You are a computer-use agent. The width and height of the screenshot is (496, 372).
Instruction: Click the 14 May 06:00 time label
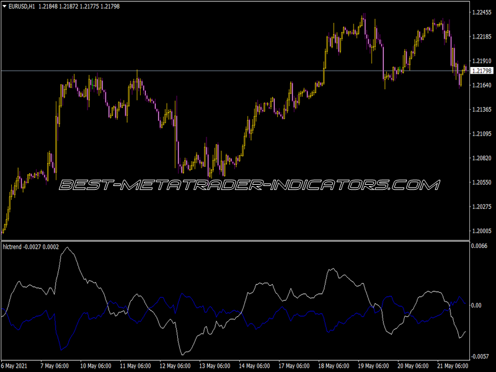coord(254,366)
